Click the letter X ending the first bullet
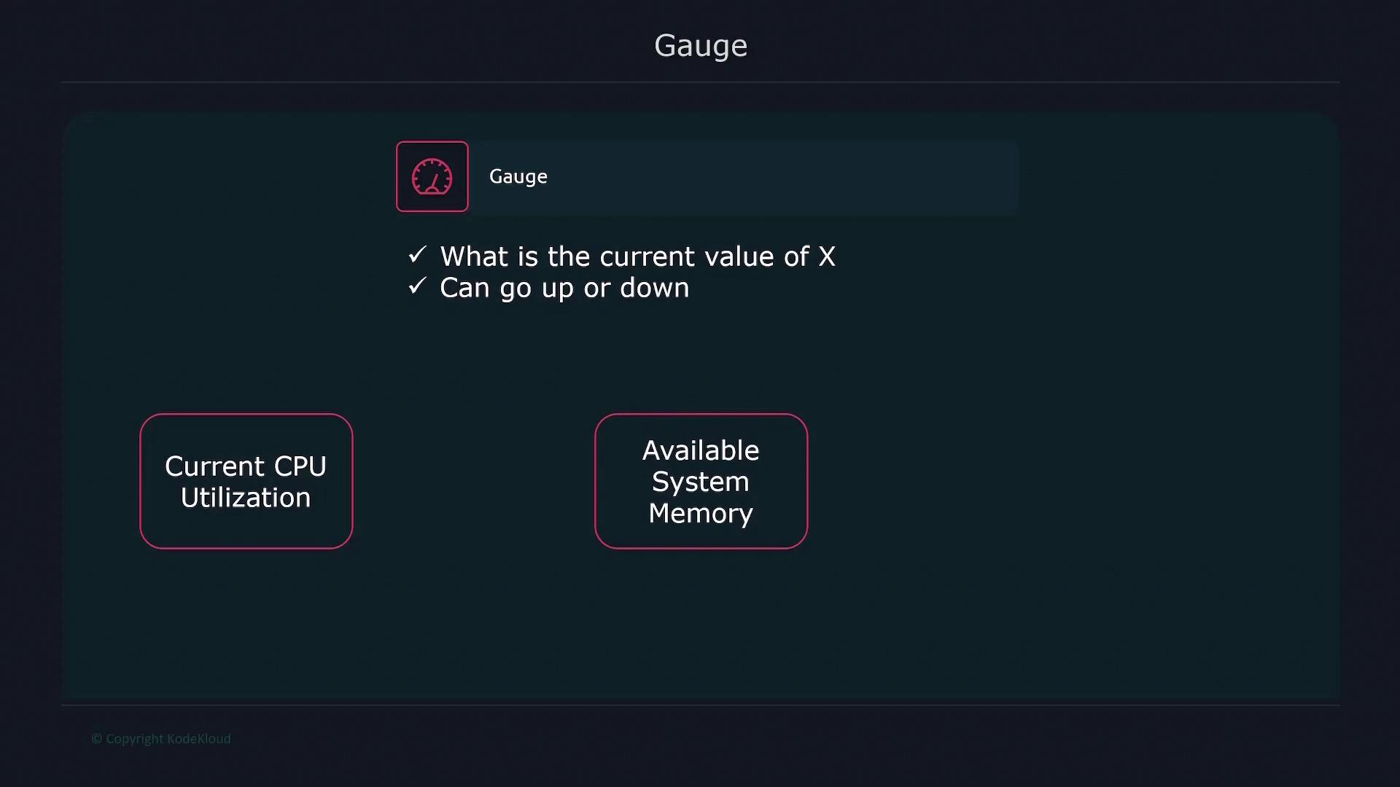Viewport: 1400px width, 787px height. click(x=826, y=257)
